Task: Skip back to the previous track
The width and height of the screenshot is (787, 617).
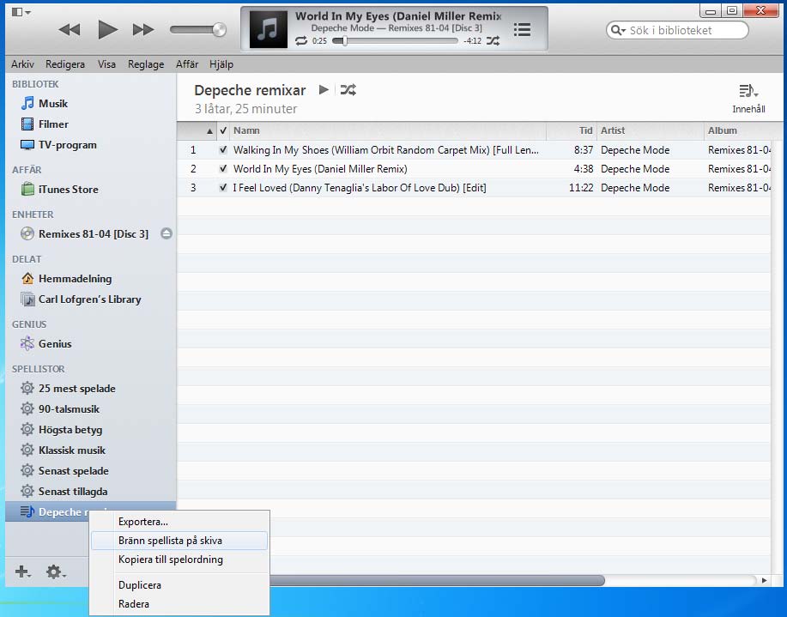Action: 70,30
